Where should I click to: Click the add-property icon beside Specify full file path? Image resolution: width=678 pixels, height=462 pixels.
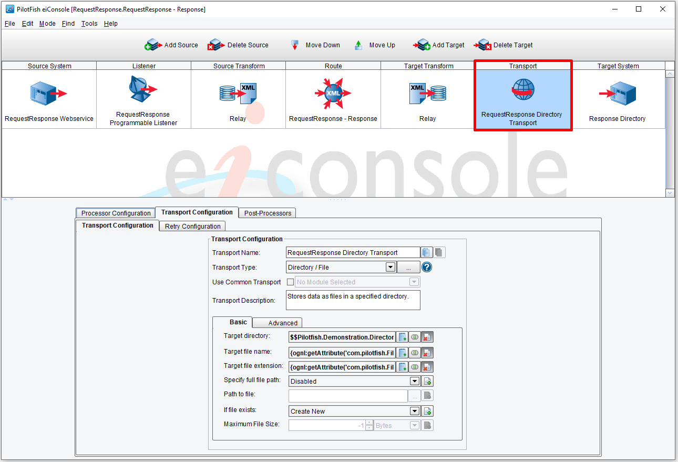click(427, 381)
